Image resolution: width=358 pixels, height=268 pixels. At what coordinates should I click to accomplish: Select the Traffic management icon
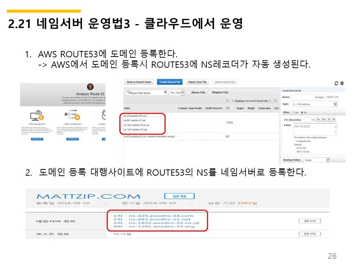(x=72, y=115)
